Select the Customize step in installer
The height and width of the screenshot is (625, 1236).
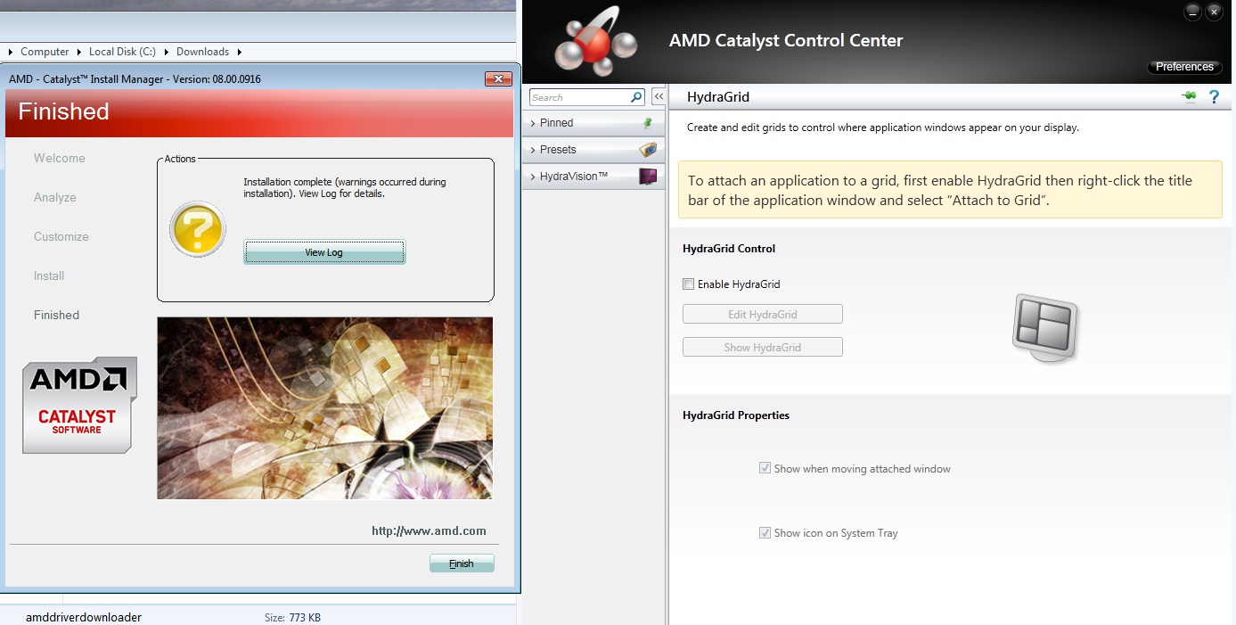click(x=61, y=236)
